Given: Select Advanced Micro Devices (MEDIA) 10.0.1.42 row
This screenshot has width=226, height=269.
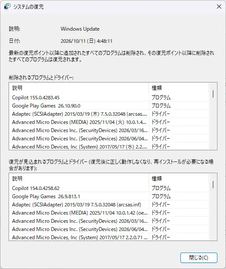Looking at the screenshot, I should click(109, 213).
